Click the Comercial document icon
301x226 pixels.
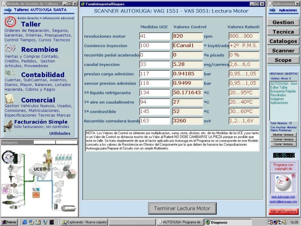coord(9,99)
